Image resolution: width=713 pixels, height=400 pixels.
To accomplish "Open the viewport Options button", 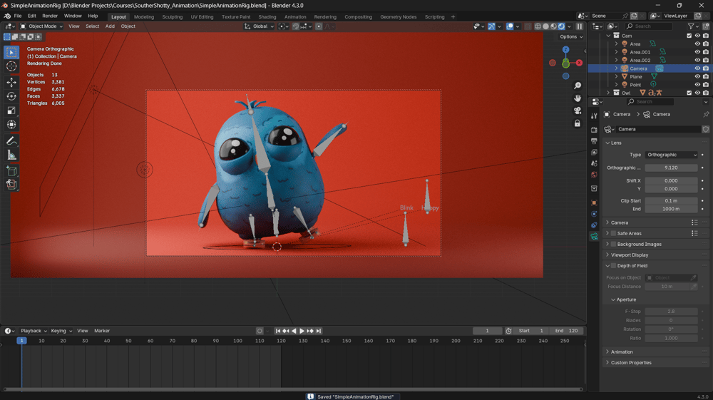I will [x=570, y=37].
